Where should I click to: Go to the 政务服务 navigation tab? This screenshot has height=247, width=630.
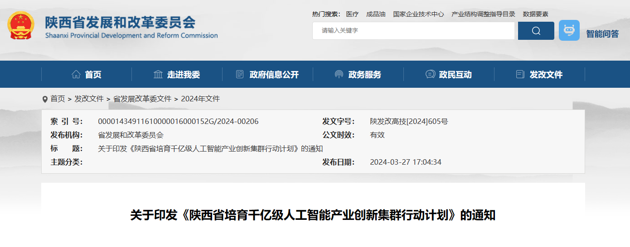[364, 75]
